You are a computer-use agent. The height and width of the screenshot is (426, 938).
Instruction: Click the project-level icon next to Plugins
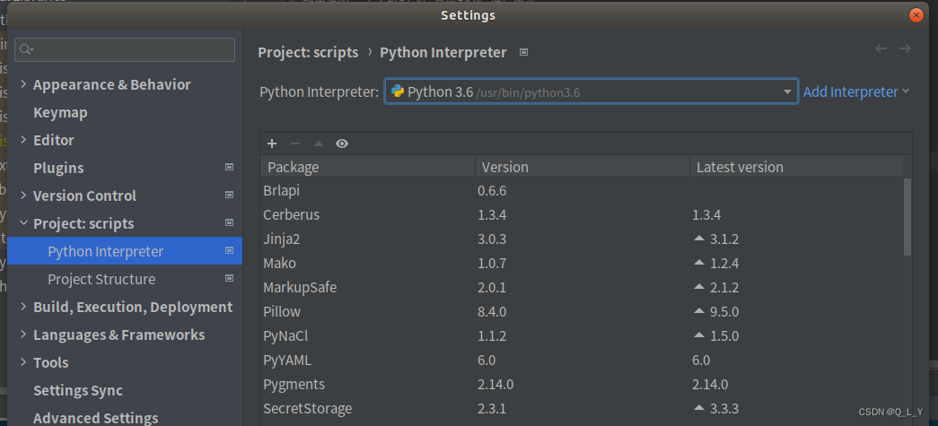(x=229, y=168)
